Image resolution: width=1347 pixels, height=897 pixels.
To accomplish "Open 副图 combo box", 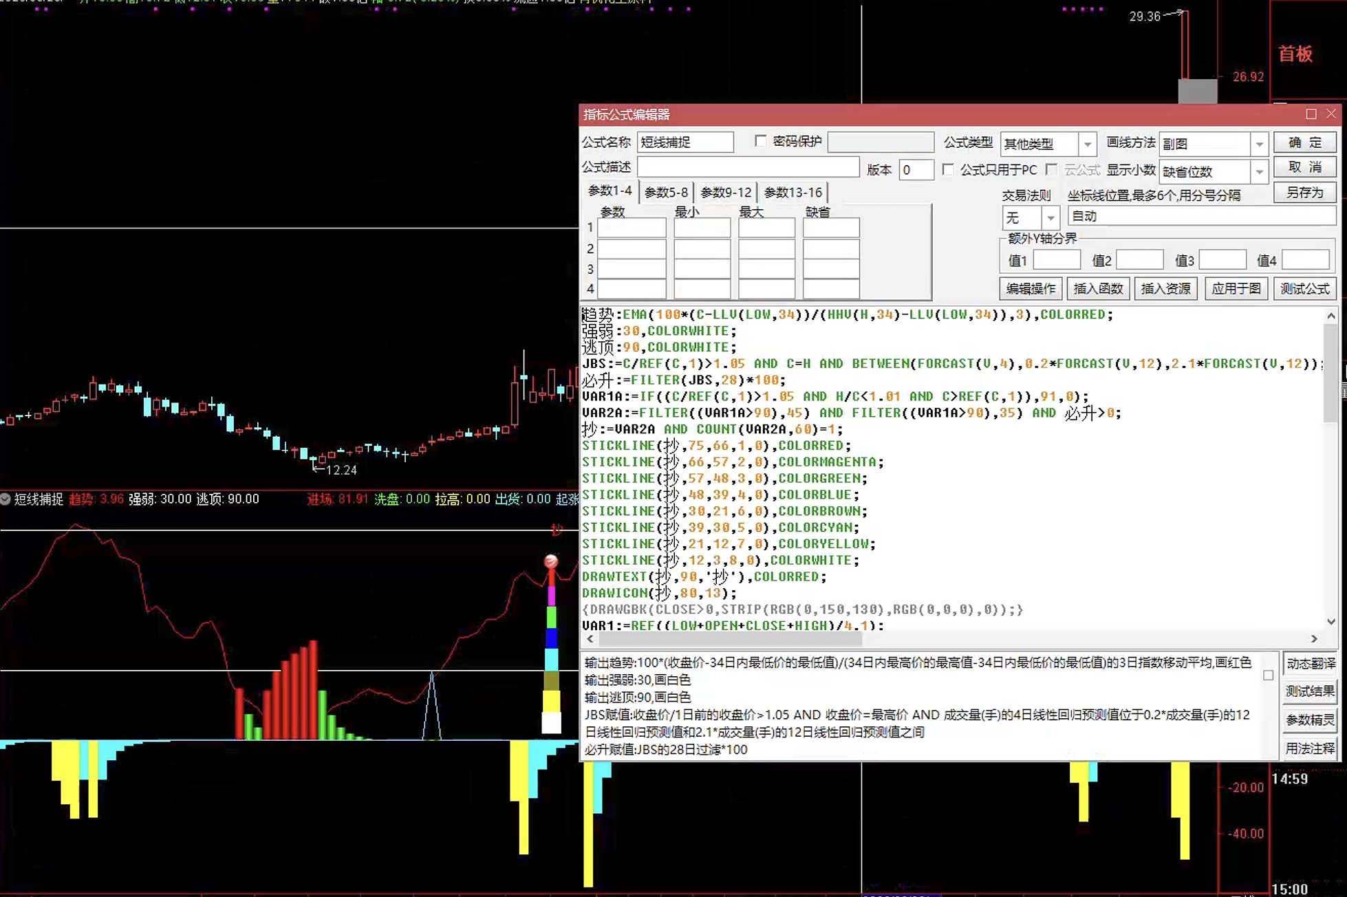I will click(x=1213, y=144).
